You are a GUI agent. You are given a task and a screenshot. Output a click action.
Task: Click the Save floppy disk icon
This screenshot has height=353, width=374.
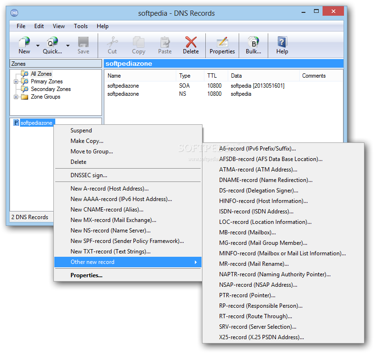click(x=83, y=42)
